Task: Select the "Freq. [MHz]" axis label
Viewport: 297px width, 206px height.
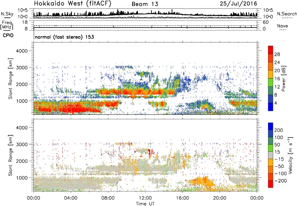Action: 7,25
